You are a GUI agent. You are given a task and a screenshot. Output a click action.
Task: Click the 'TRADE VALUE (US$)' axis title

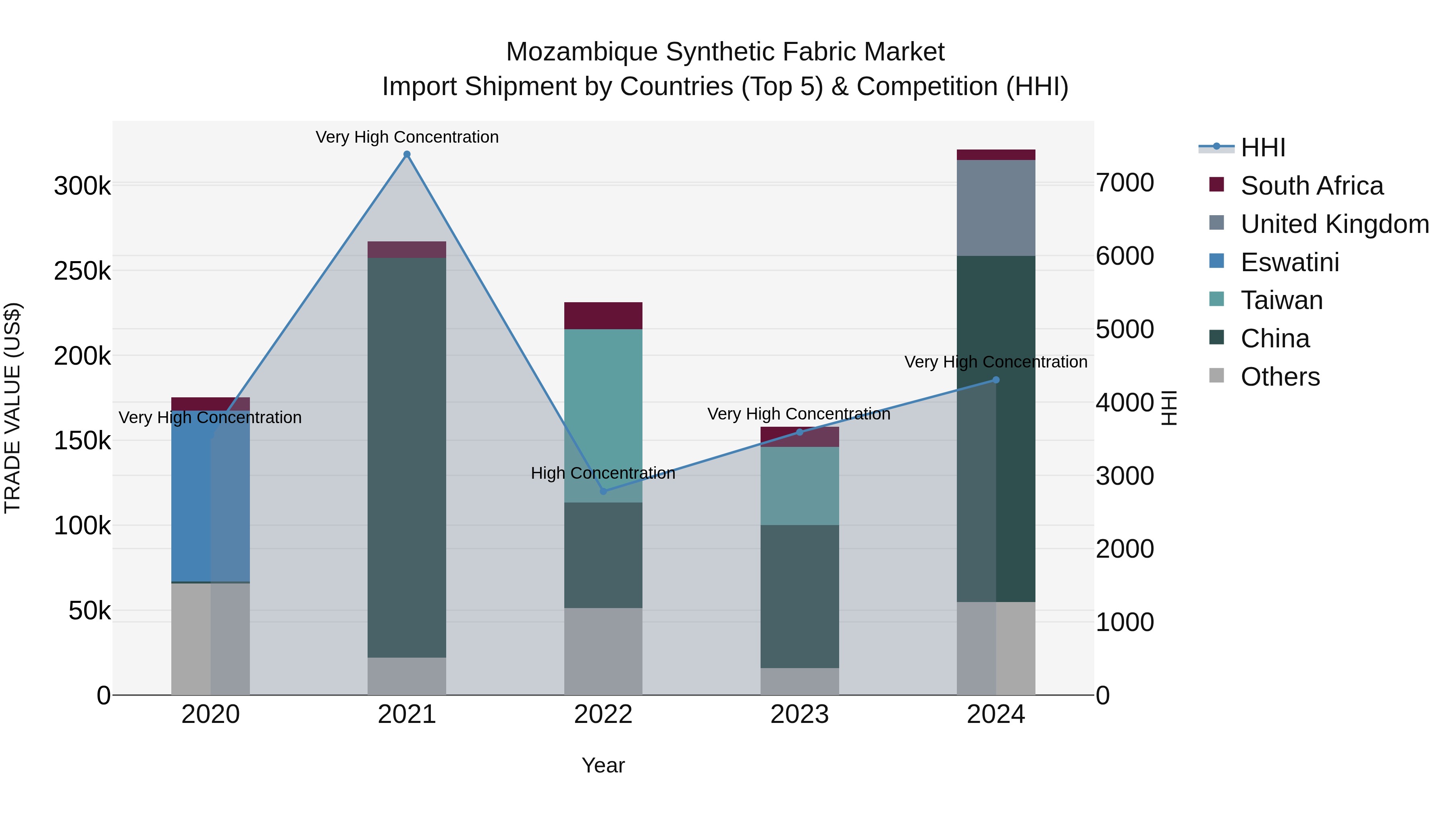12,408
